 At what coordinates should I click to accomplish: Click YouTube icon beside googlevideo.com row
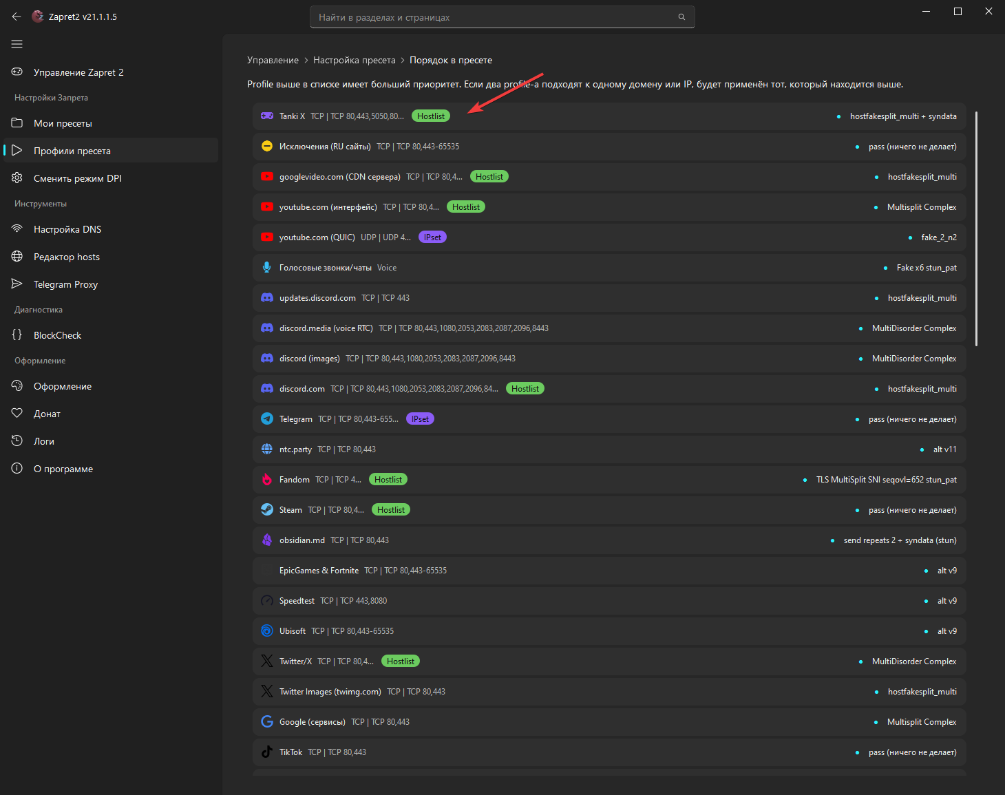267,177
